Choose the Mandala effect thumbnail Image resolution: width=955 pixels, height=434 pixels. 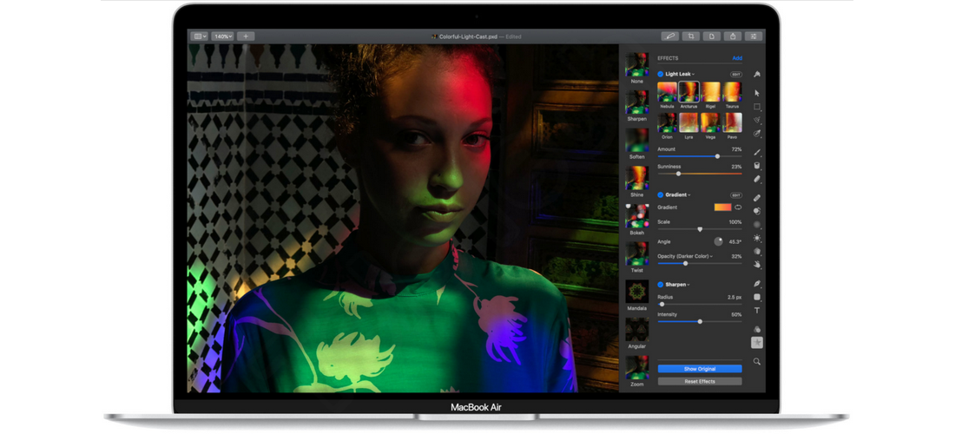pyautogui.click(x=637, y=292)
